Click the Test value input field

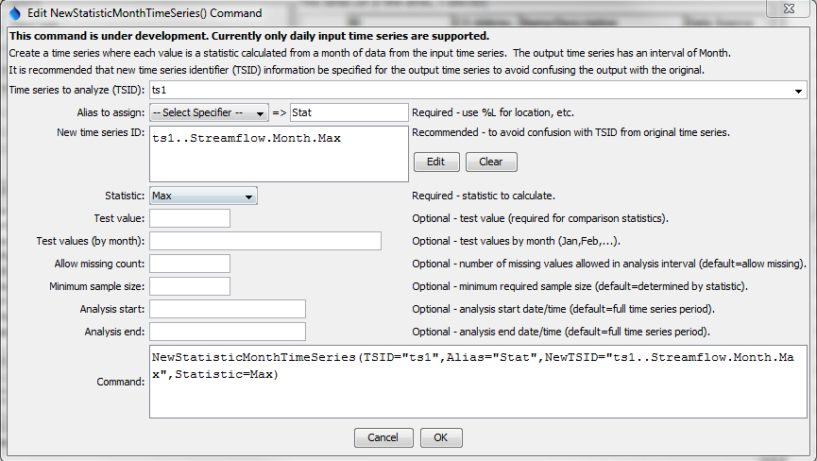[190, 218]
